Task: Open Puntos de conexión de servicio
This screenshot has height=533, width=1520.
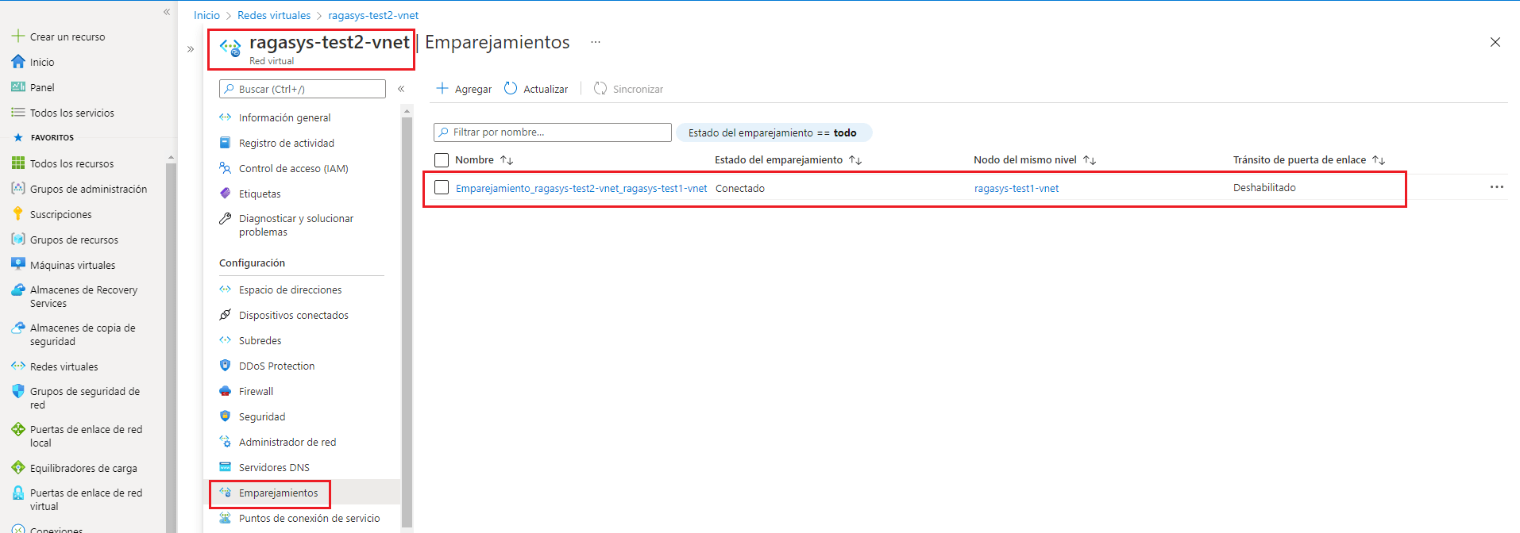Action: point(310,518)
